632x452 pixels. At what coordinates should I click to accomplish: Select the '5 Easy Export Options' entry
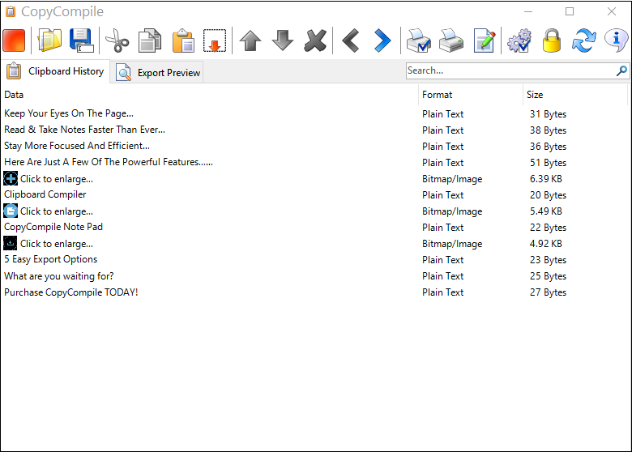click(x=314, y=259)
